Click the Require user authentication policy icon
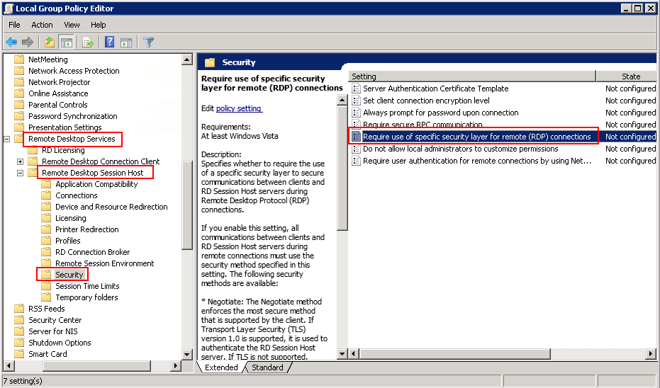 pos(356,161)
